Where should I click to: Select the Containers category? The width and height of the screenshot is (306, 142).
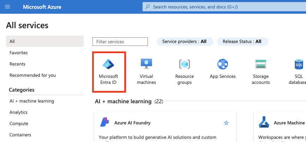[x=20, y=135]
